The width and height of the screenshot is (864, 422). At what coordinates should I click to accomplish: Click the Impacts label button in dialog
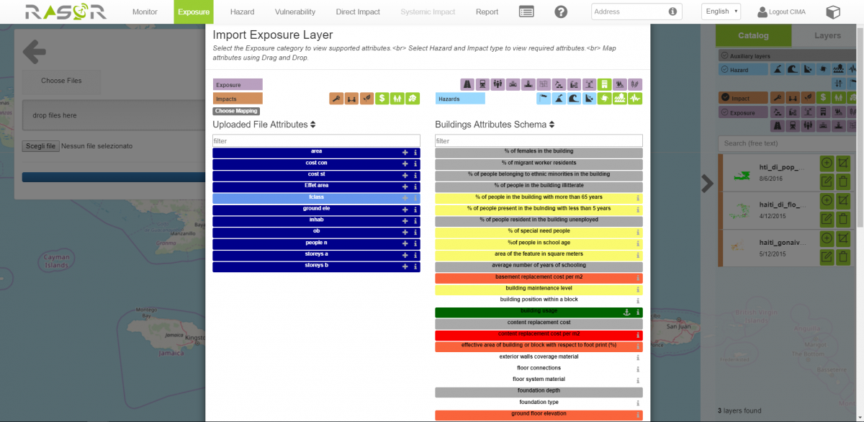[x=238, y=99]
